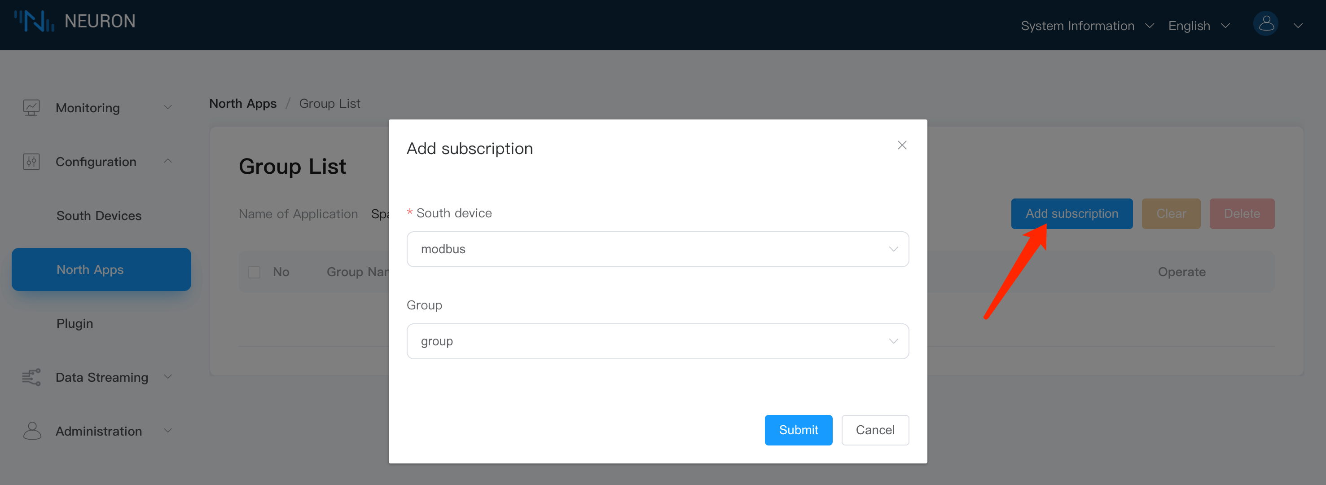
Task: Cancel the Add subscription dialog
Action: point(874,430)
